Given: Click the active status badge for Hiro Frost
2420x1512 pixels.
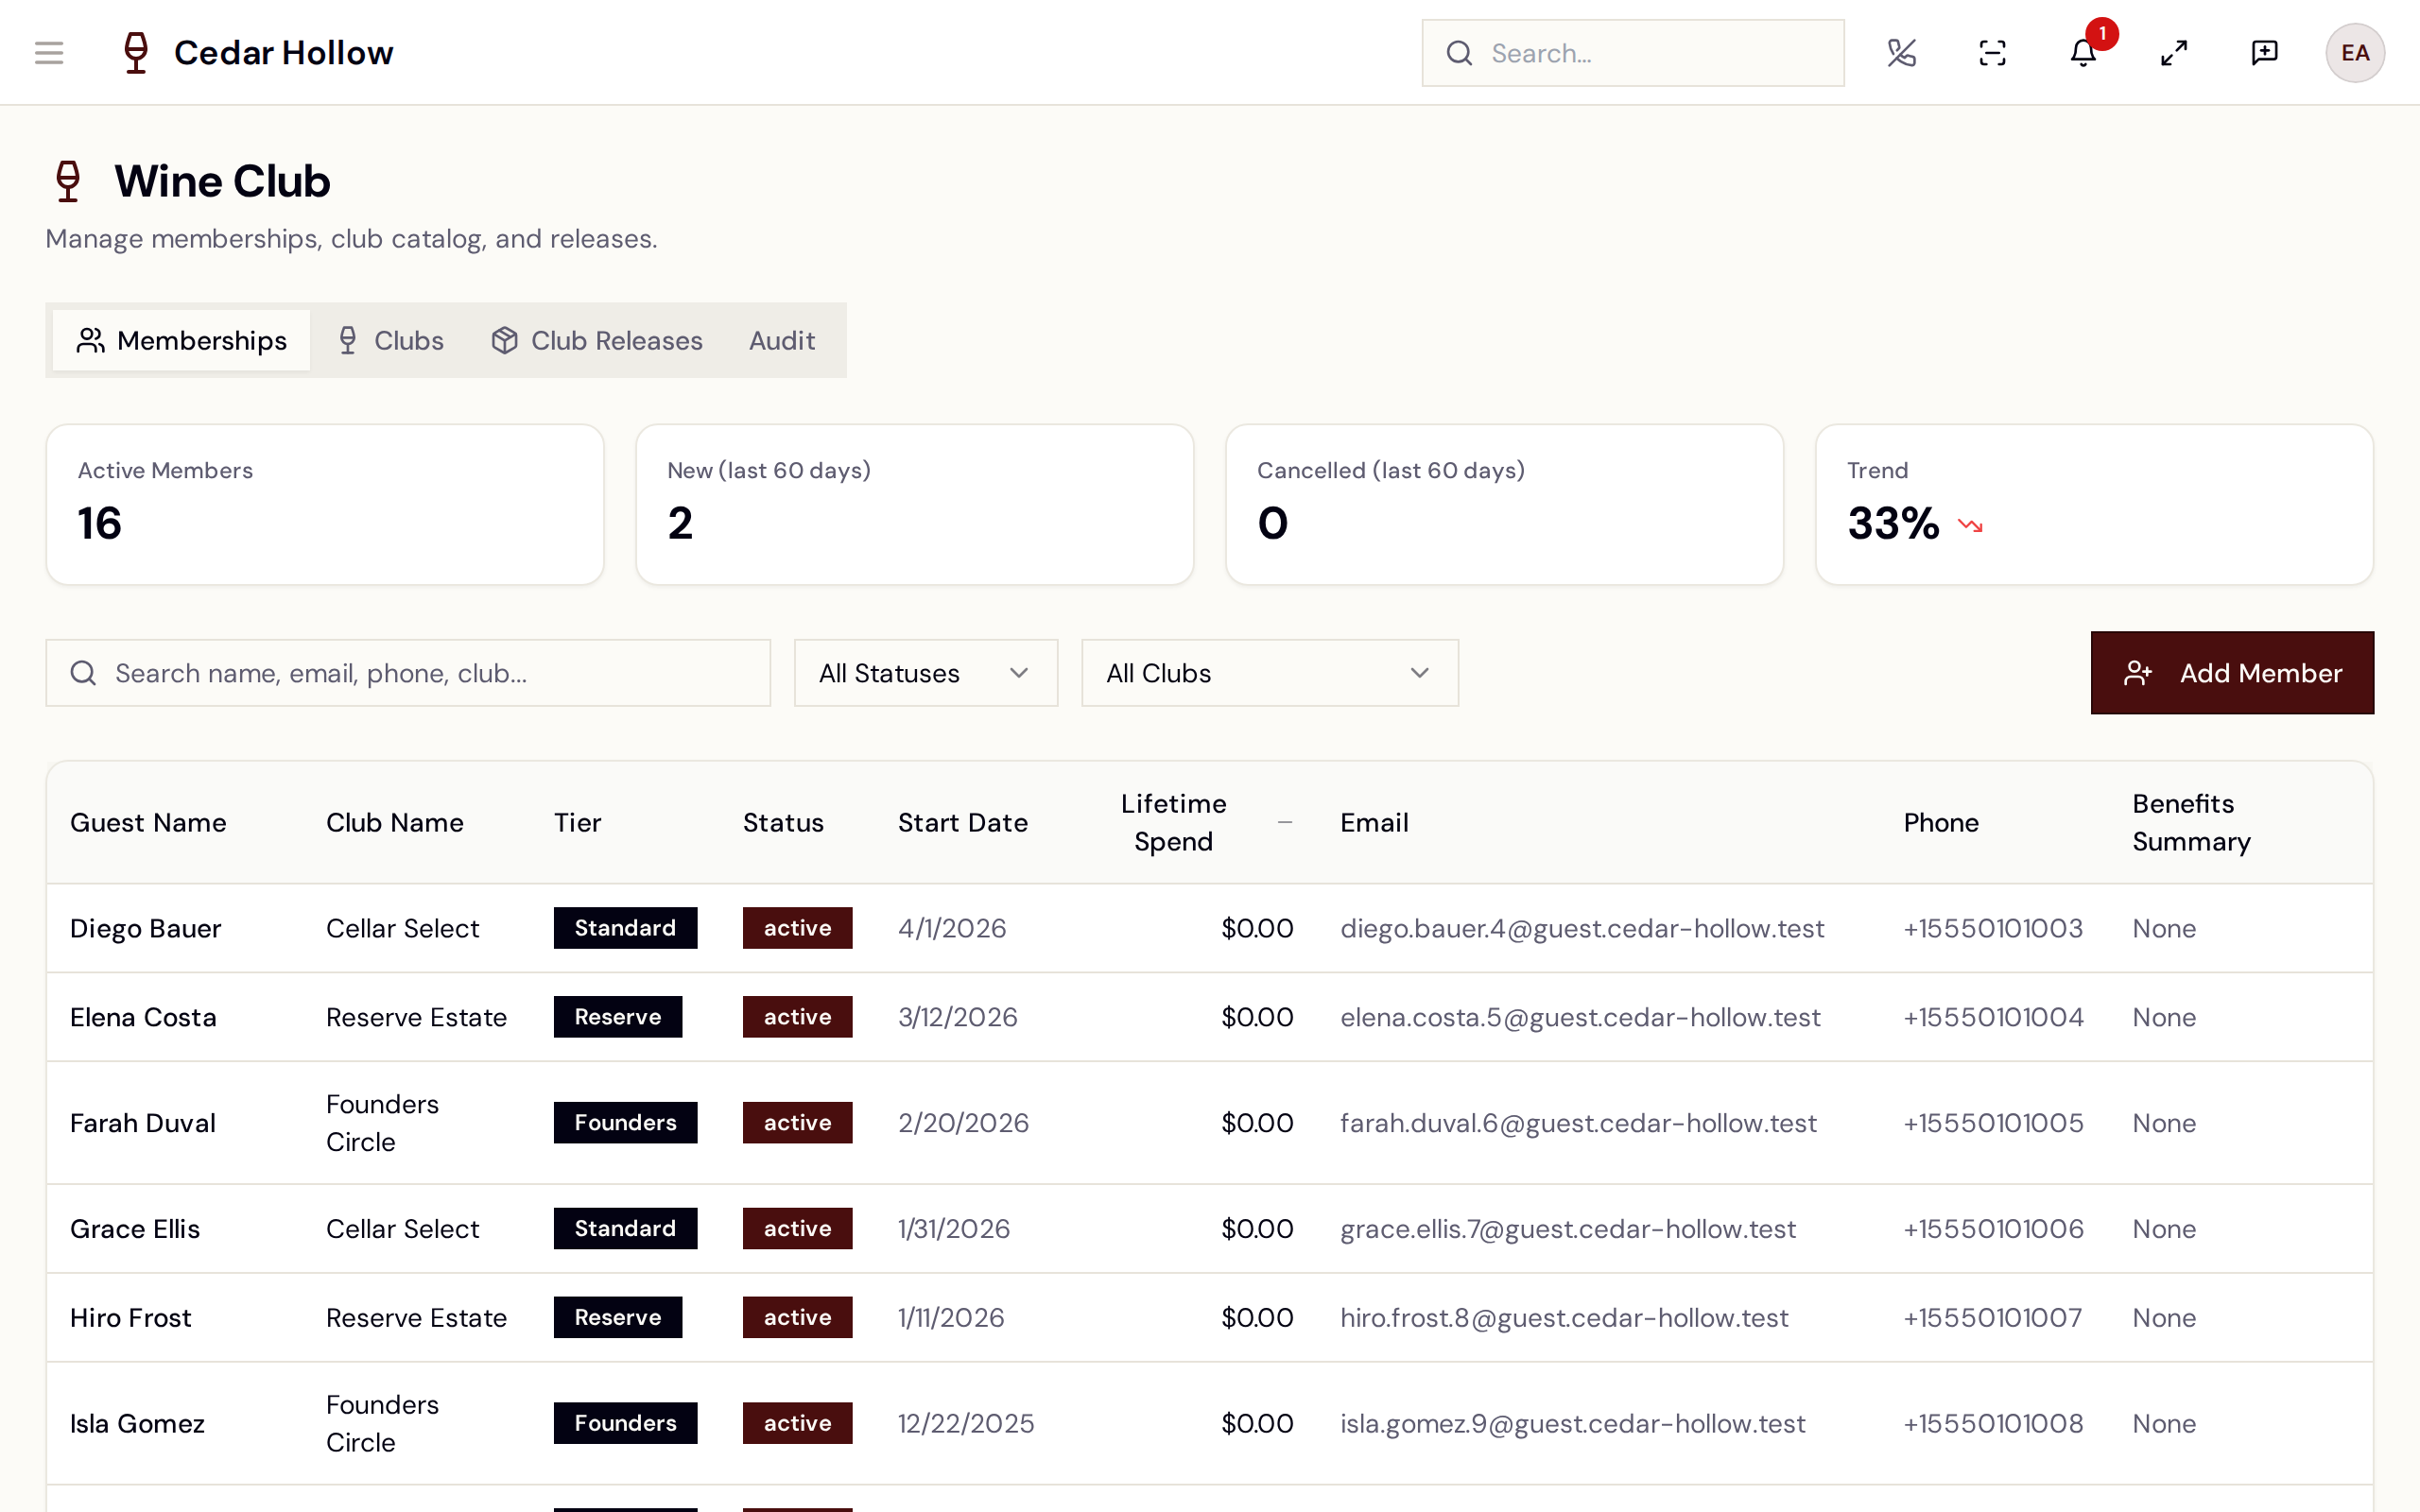Looking at the screenshot, I should tap(797, 1317).
